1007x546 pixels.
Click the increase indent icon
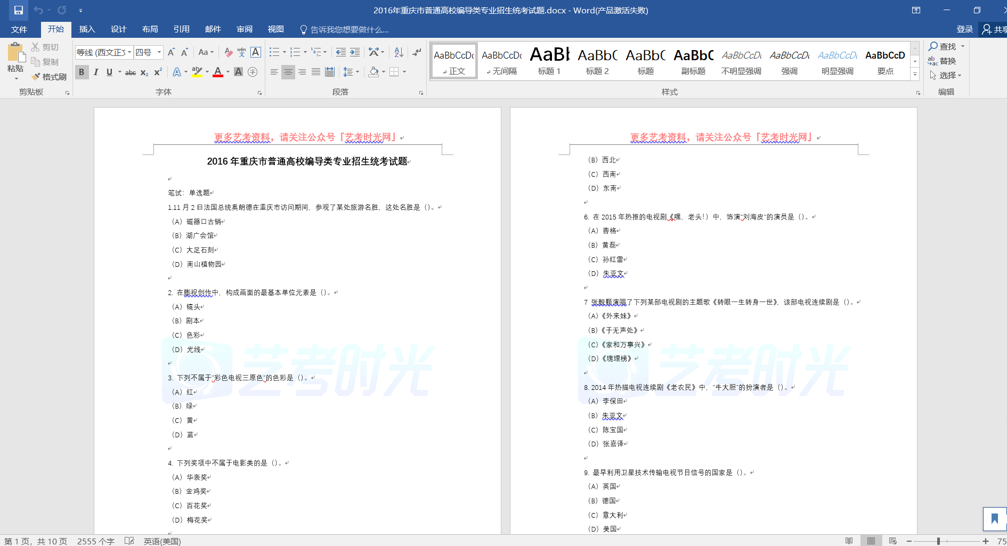(355, 52)
